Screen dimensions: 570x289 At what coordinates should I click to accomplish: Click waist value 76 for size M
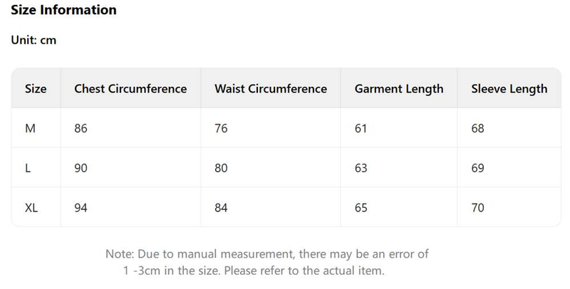[x=222, y=129]
